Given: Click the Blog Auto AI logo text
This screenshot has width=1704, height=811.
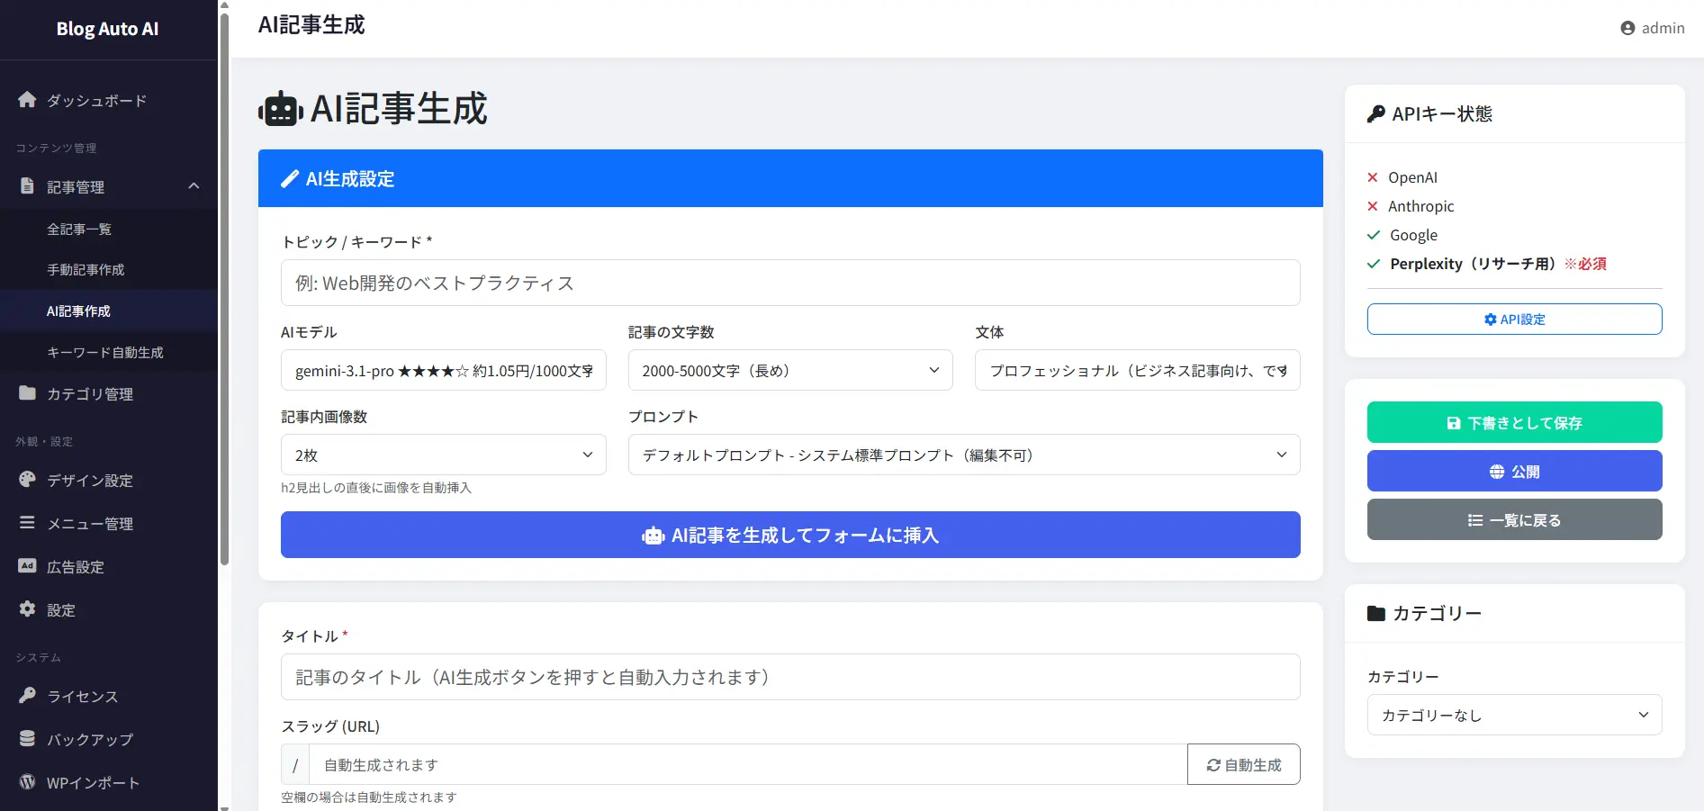Looking at the screenshot, I should point(107,29).
